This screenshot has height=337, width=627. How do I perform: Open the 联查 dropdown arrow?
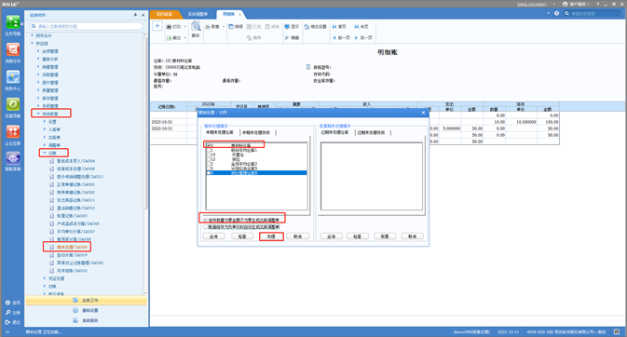(224, 27)
